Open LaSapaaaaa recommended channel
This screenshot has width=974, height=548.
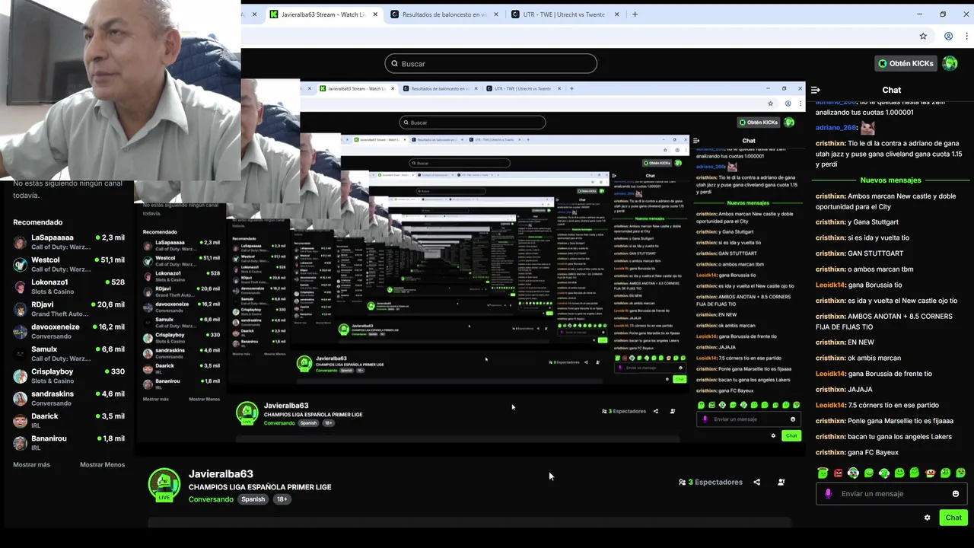[x=68, y=242]
